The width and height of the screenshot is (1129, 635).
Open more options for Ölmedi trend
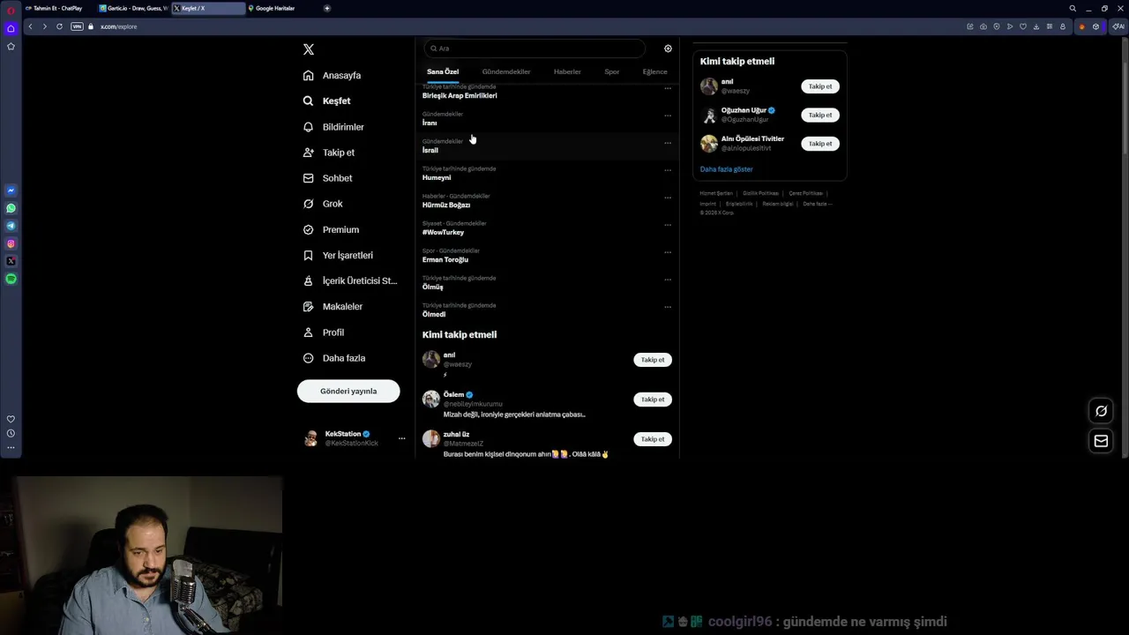point(668,307)
